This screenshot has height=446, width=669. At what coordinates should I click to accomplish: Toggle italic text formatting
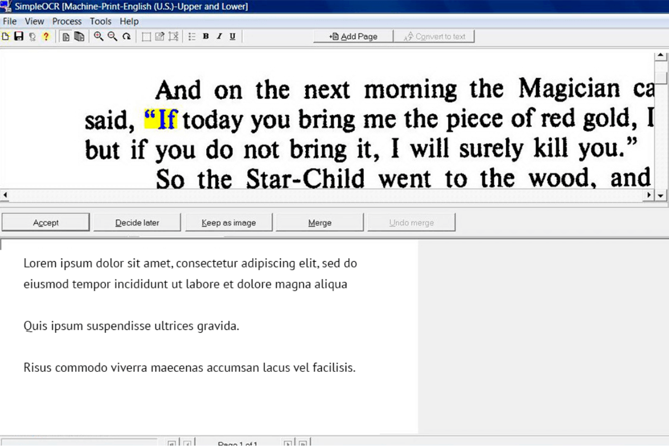coord(219,37)
